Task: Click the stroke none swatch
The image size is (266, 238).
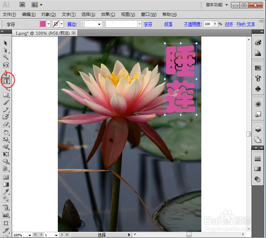Action: point(56,24)
